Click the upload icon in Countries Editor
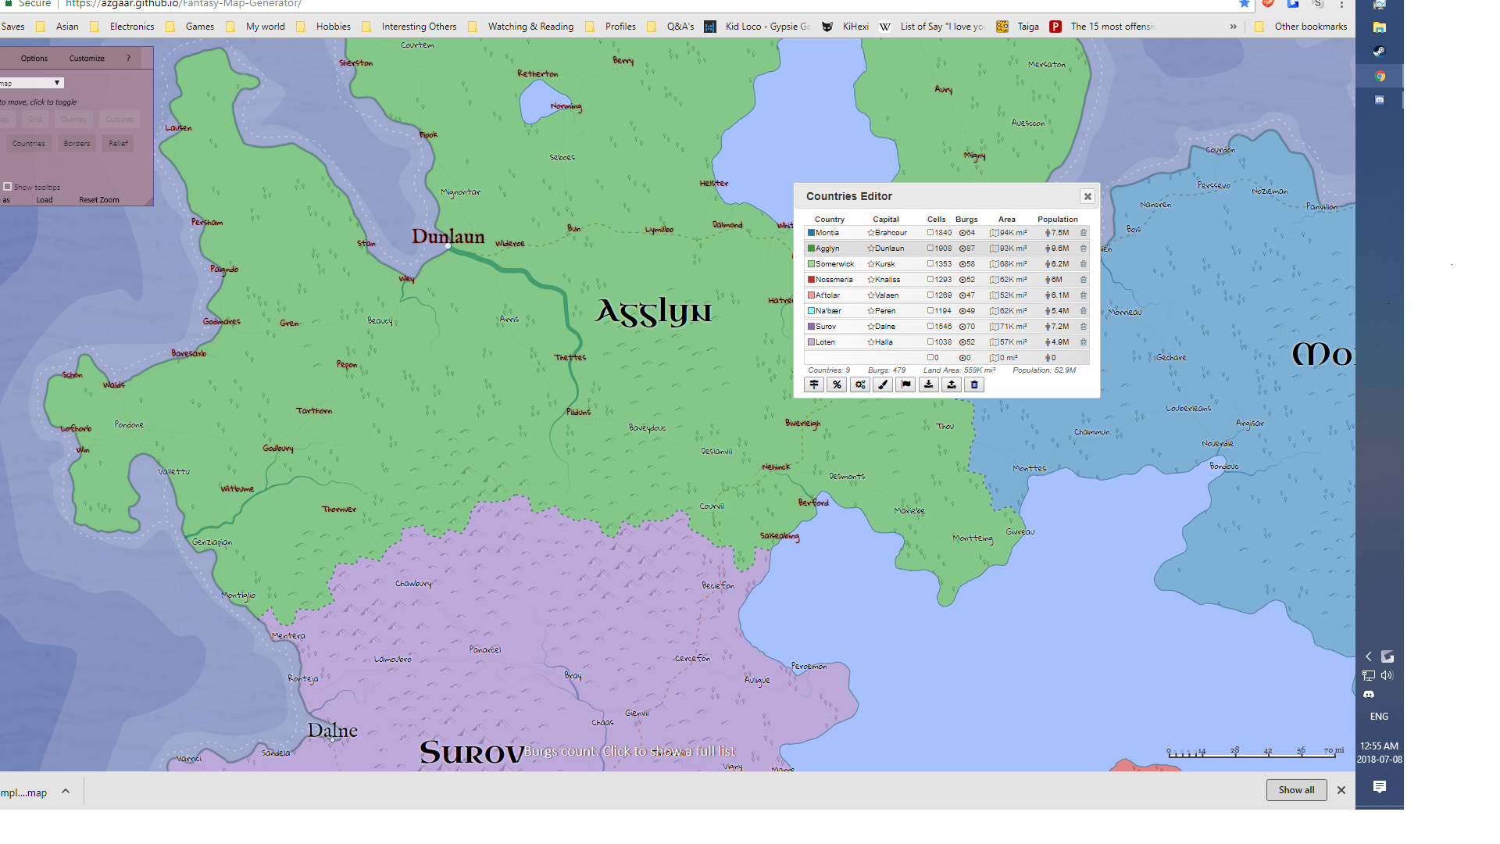 951,384
